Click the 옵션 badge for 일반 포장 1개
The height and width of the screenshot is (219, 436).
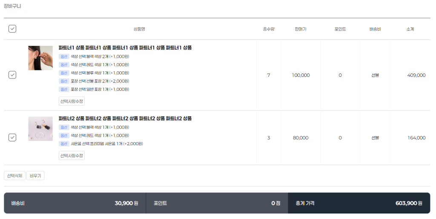[x=64, y=89]
